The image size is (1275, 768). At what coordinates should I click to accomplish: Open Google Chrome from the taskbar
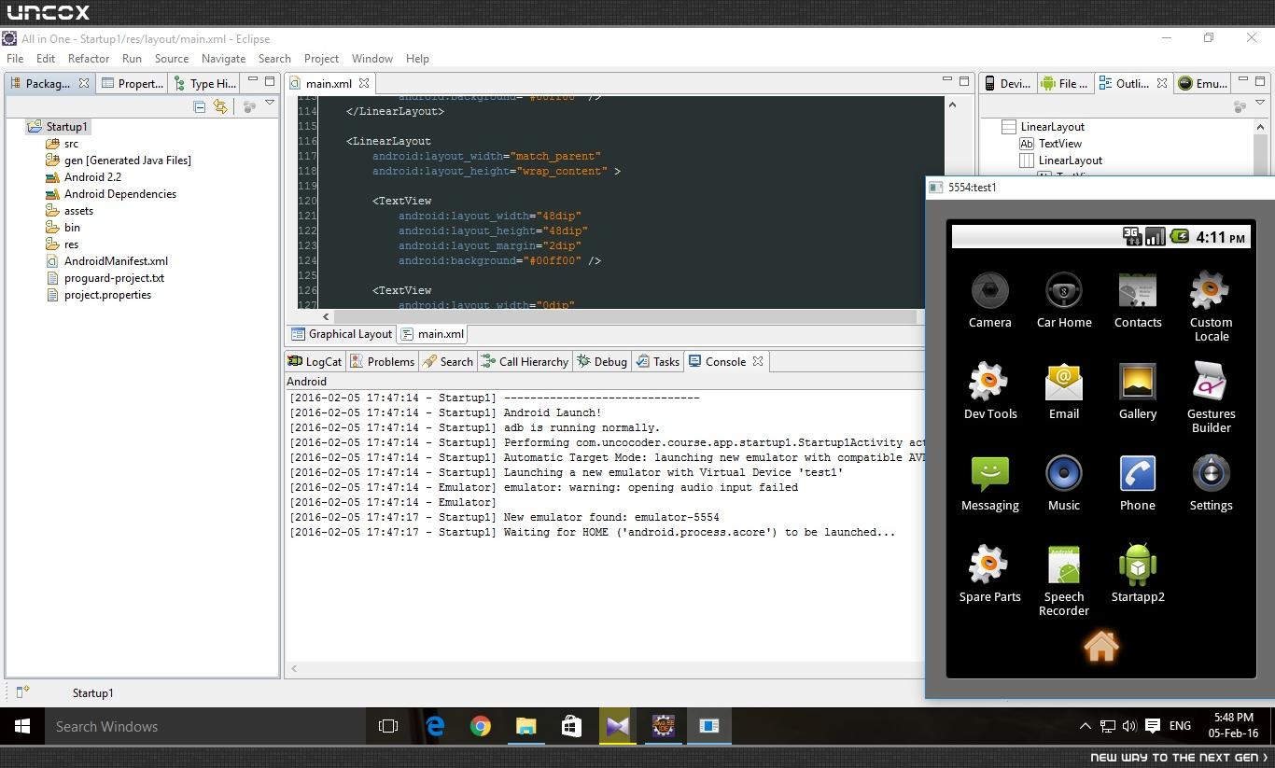click(x=480, y=726)
